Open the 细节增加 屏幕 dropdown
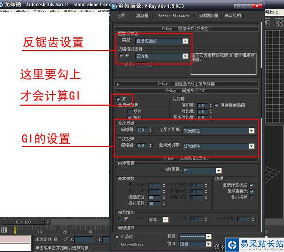The width and height of the screenshot is (284, 252). point(158,220)
